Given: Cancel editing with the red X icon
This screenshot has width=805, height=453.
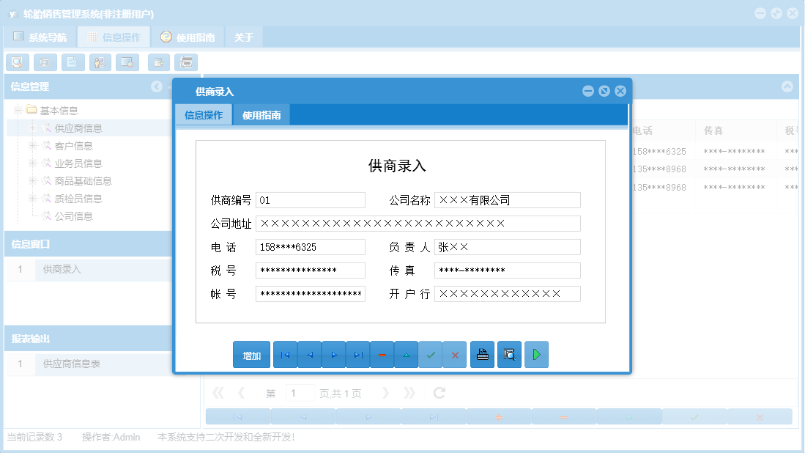Looking at the screenshot, I should coord(455,354).
